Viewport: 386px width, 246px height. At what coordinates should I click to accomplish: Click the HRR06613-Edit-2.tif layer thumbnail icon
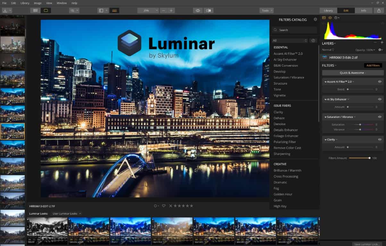click(x=325, y=58)
